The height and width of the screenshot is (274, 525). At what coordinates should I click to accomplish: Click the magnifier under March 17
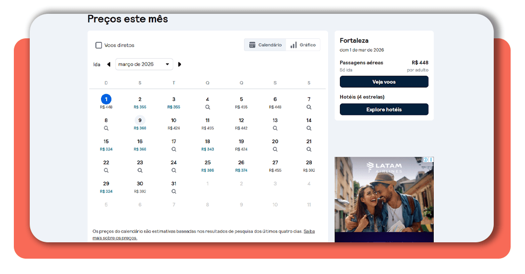(174, 149)
